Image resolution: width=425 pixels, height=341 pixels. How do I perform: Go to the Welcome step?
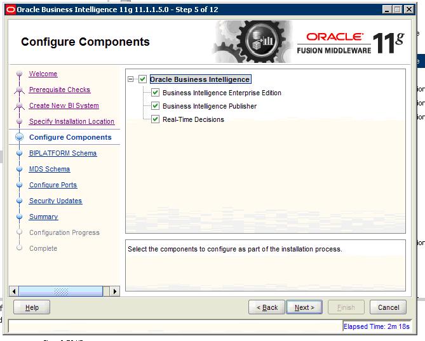(x=43, y=74)
